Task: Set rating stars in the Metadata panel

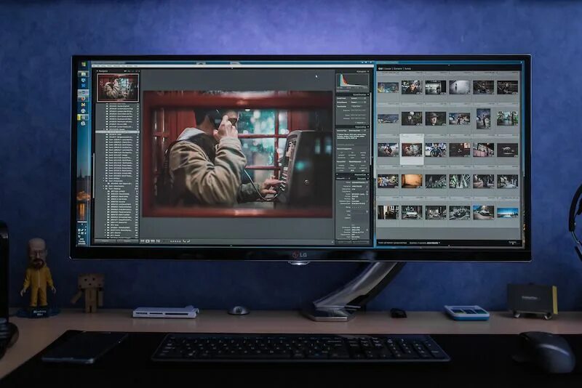Action: click(x=358, y=208)
